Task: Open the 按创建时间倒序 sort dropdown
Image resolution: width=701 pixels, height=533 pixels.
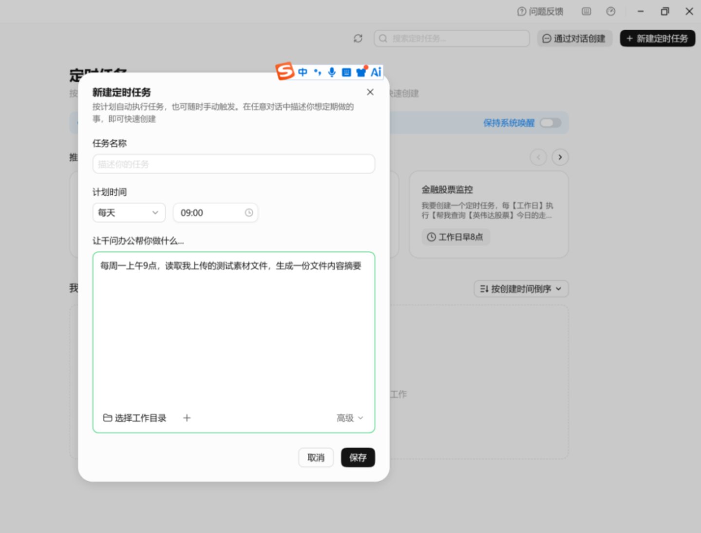Action: pos(521,289)
